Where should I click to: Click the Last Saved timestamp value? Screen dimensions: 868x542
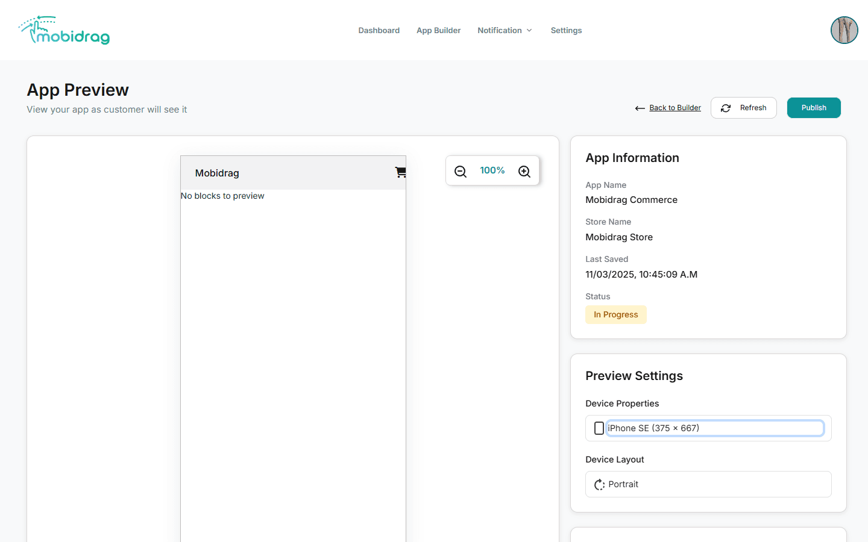tap(641, 275)
